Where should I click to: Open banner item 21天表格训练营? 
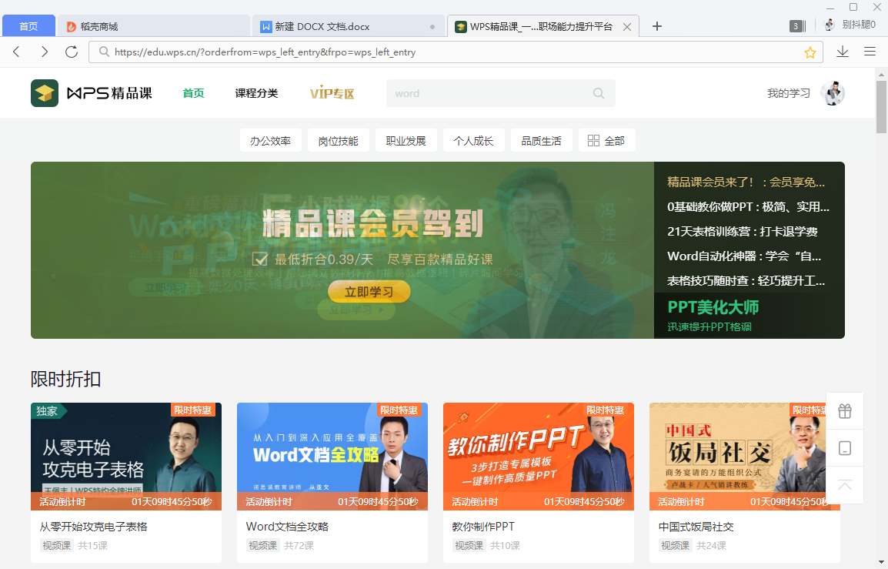click(743, 231)
